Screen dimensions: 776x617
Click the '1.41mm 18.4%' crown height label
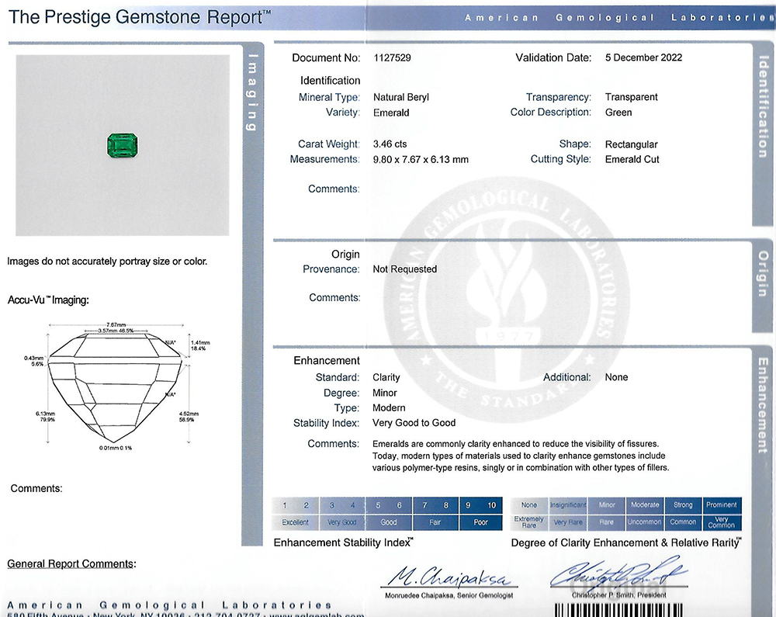coord(200,345)
